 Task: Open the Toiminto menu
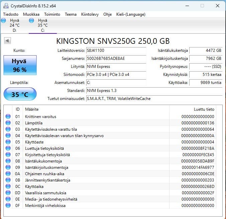pyautogui.click(x=52, y=14)
